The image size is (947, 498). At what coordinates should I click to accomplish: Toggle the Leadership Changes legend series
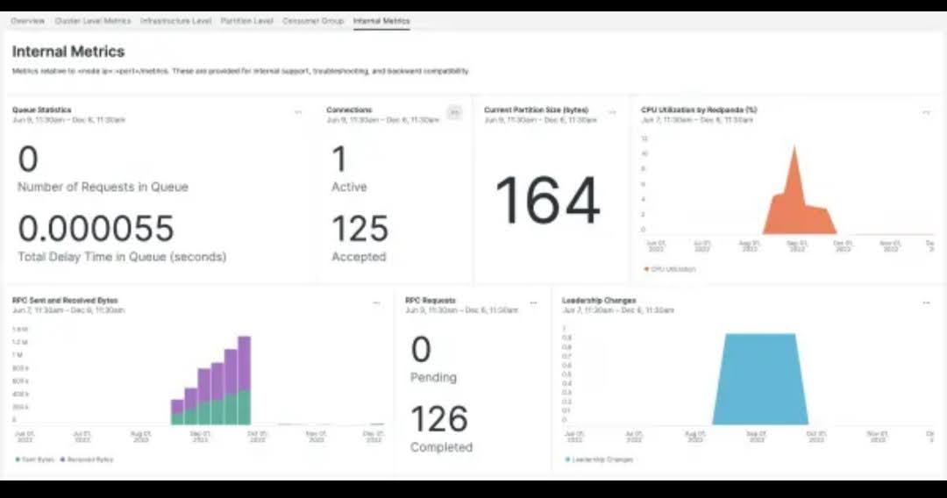pyautogui.click(x=599, y=459)
